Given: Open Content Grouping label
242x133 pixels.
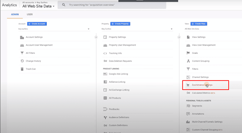Looking at the screenshot, I should click(x=201, y=61).
